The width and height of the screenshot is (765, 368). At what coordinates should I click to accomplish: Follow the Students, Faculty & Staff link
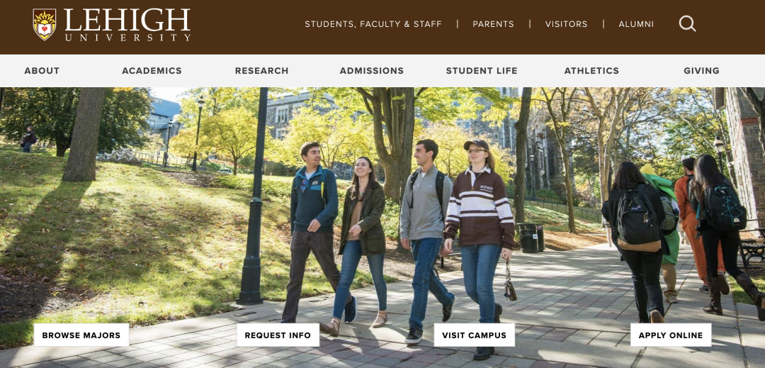pyautogui.click(x=373, y=24)
